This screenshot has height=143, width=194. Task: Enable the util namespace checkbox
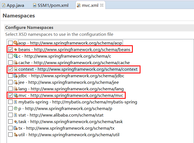click(10, 135)
